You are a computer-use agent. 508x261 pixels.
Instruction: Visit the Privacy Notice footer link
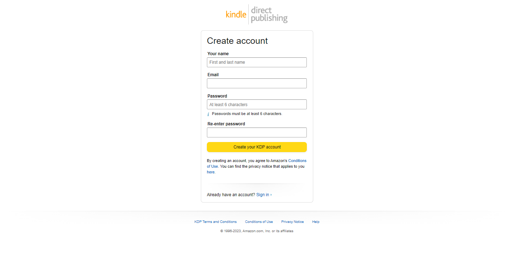coord(293,222)
